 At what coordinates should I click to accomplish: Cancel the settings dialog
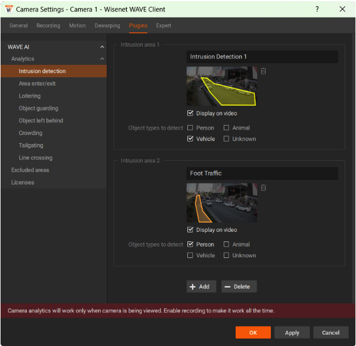[x=331, y=332]
